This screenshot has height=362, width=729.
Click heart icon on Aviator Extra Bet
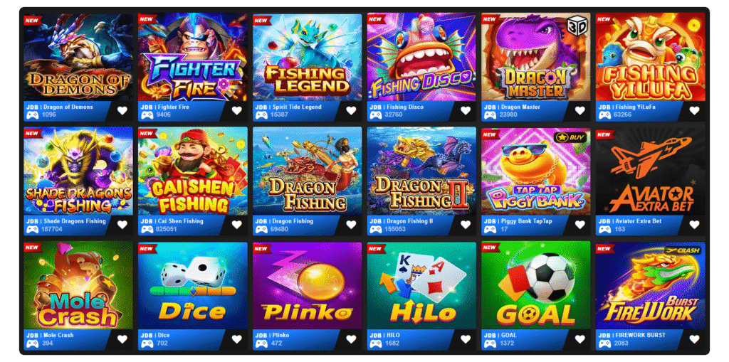click(x=694, y=225)
